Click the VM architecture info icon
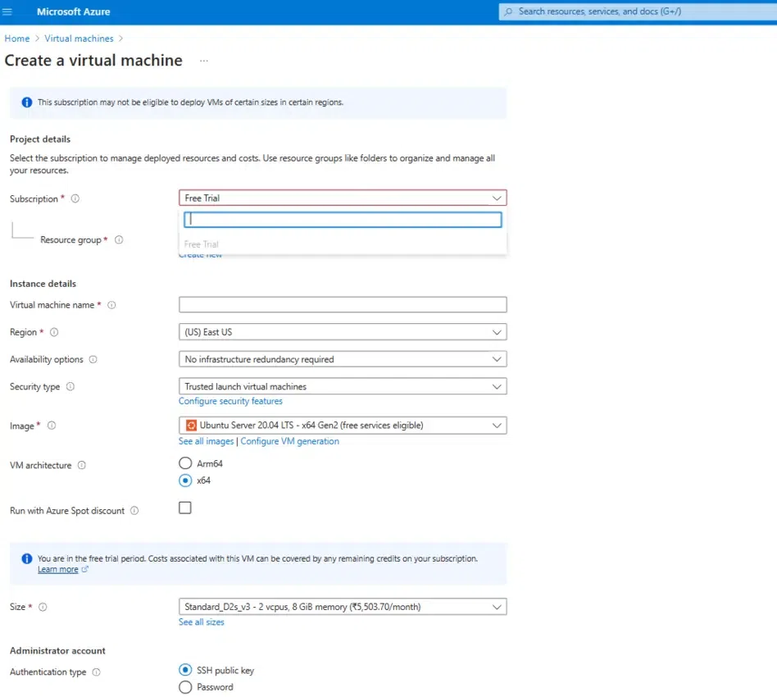The width and height of the screenshot is (777, 697). [x=81, y=465]
